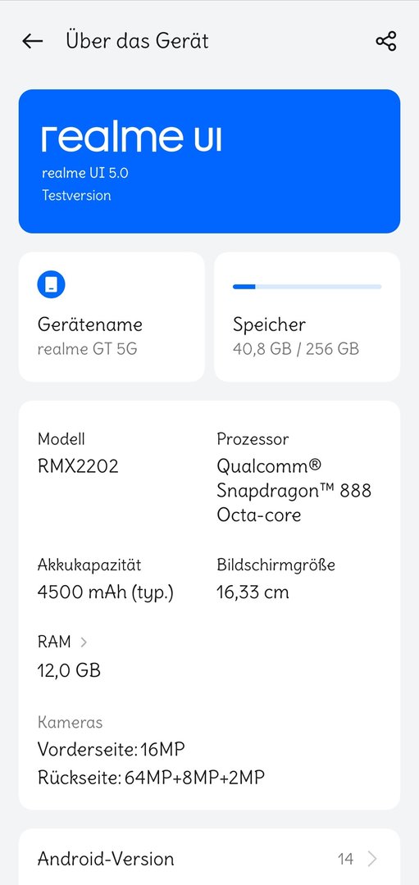Open the Android-Version entry
This screenshot has height=885, width=419.
(x=210, y=859)
